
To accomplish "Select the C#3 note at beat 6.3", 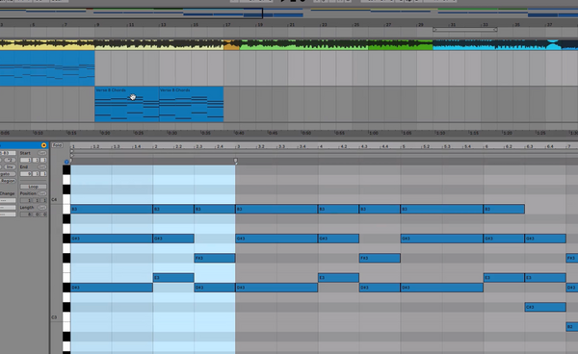I will [545, 307].
